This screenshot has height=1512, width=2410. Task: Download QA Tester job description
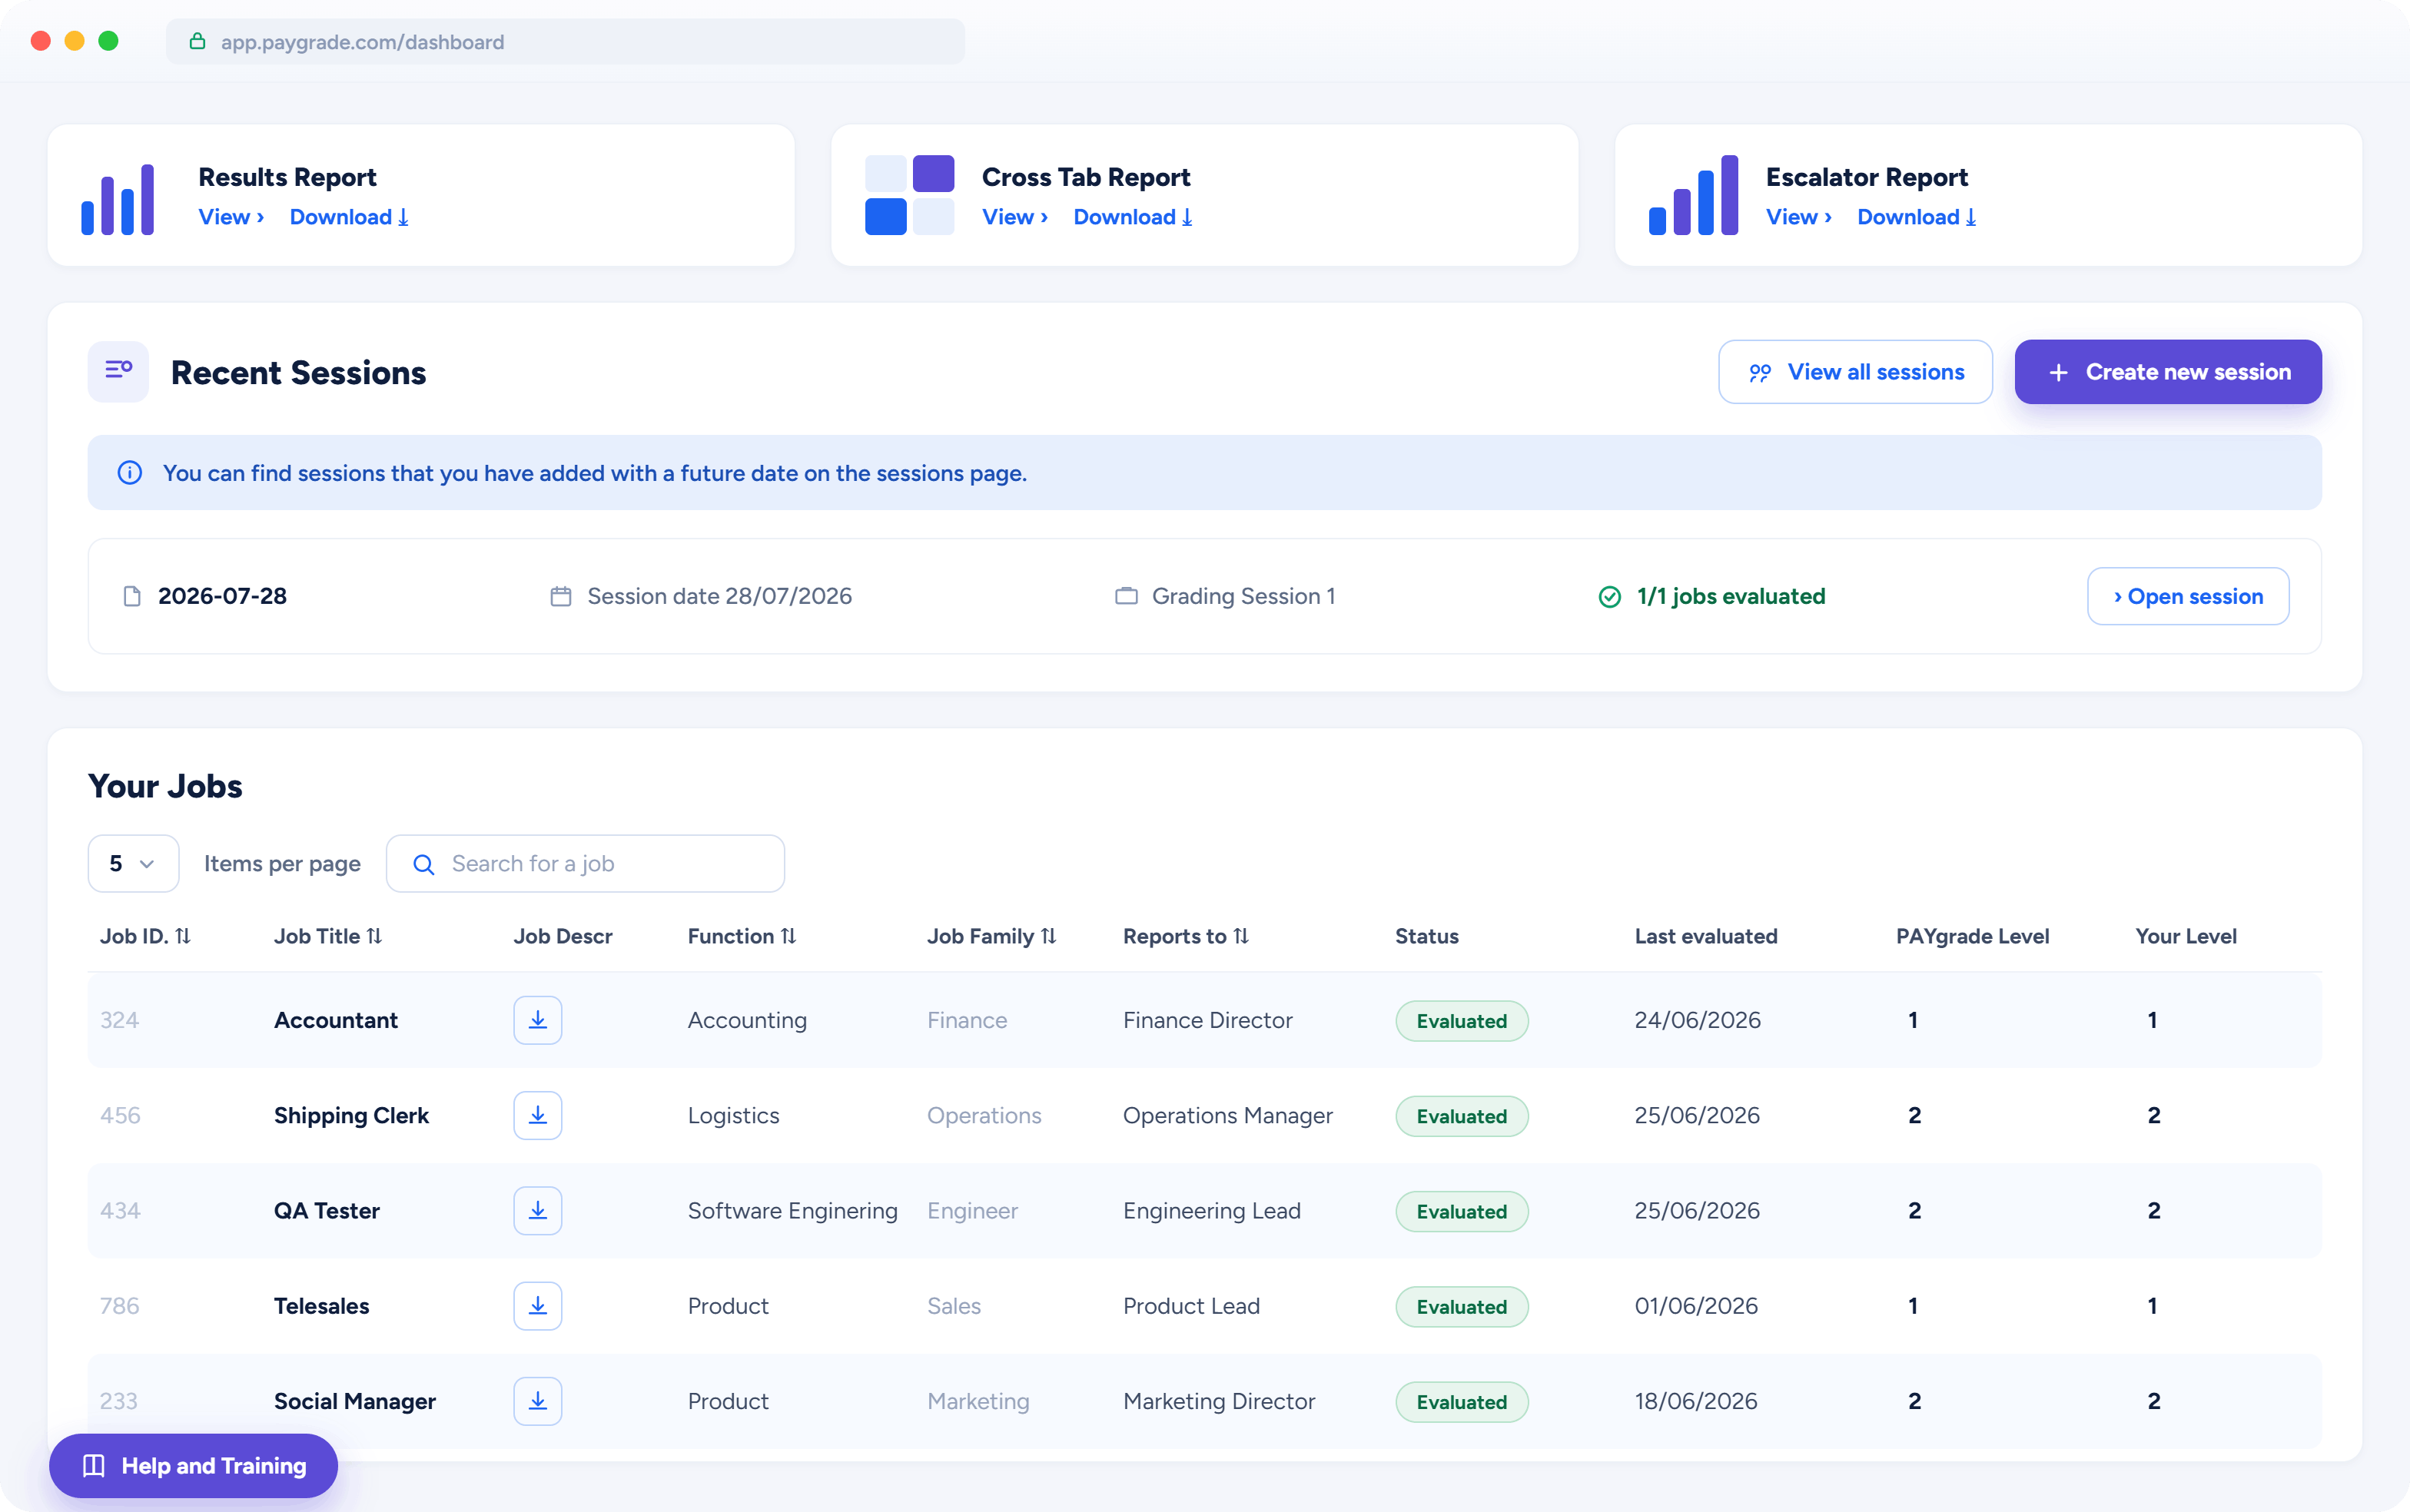[x=537, y=1210]
